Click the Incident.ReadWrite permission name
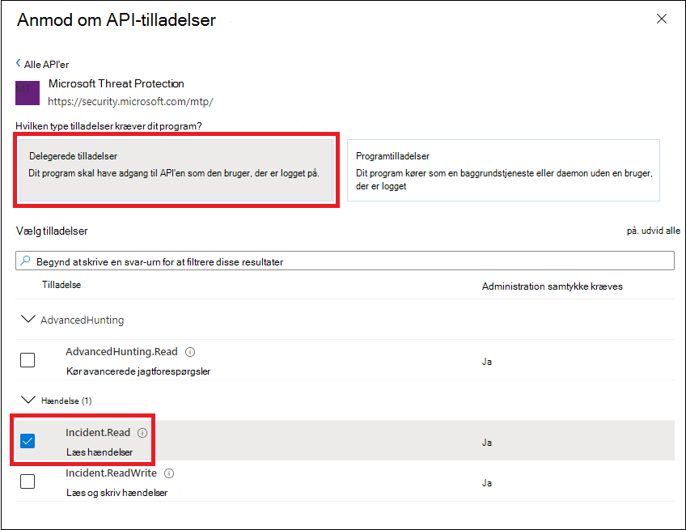 (111, 473)
